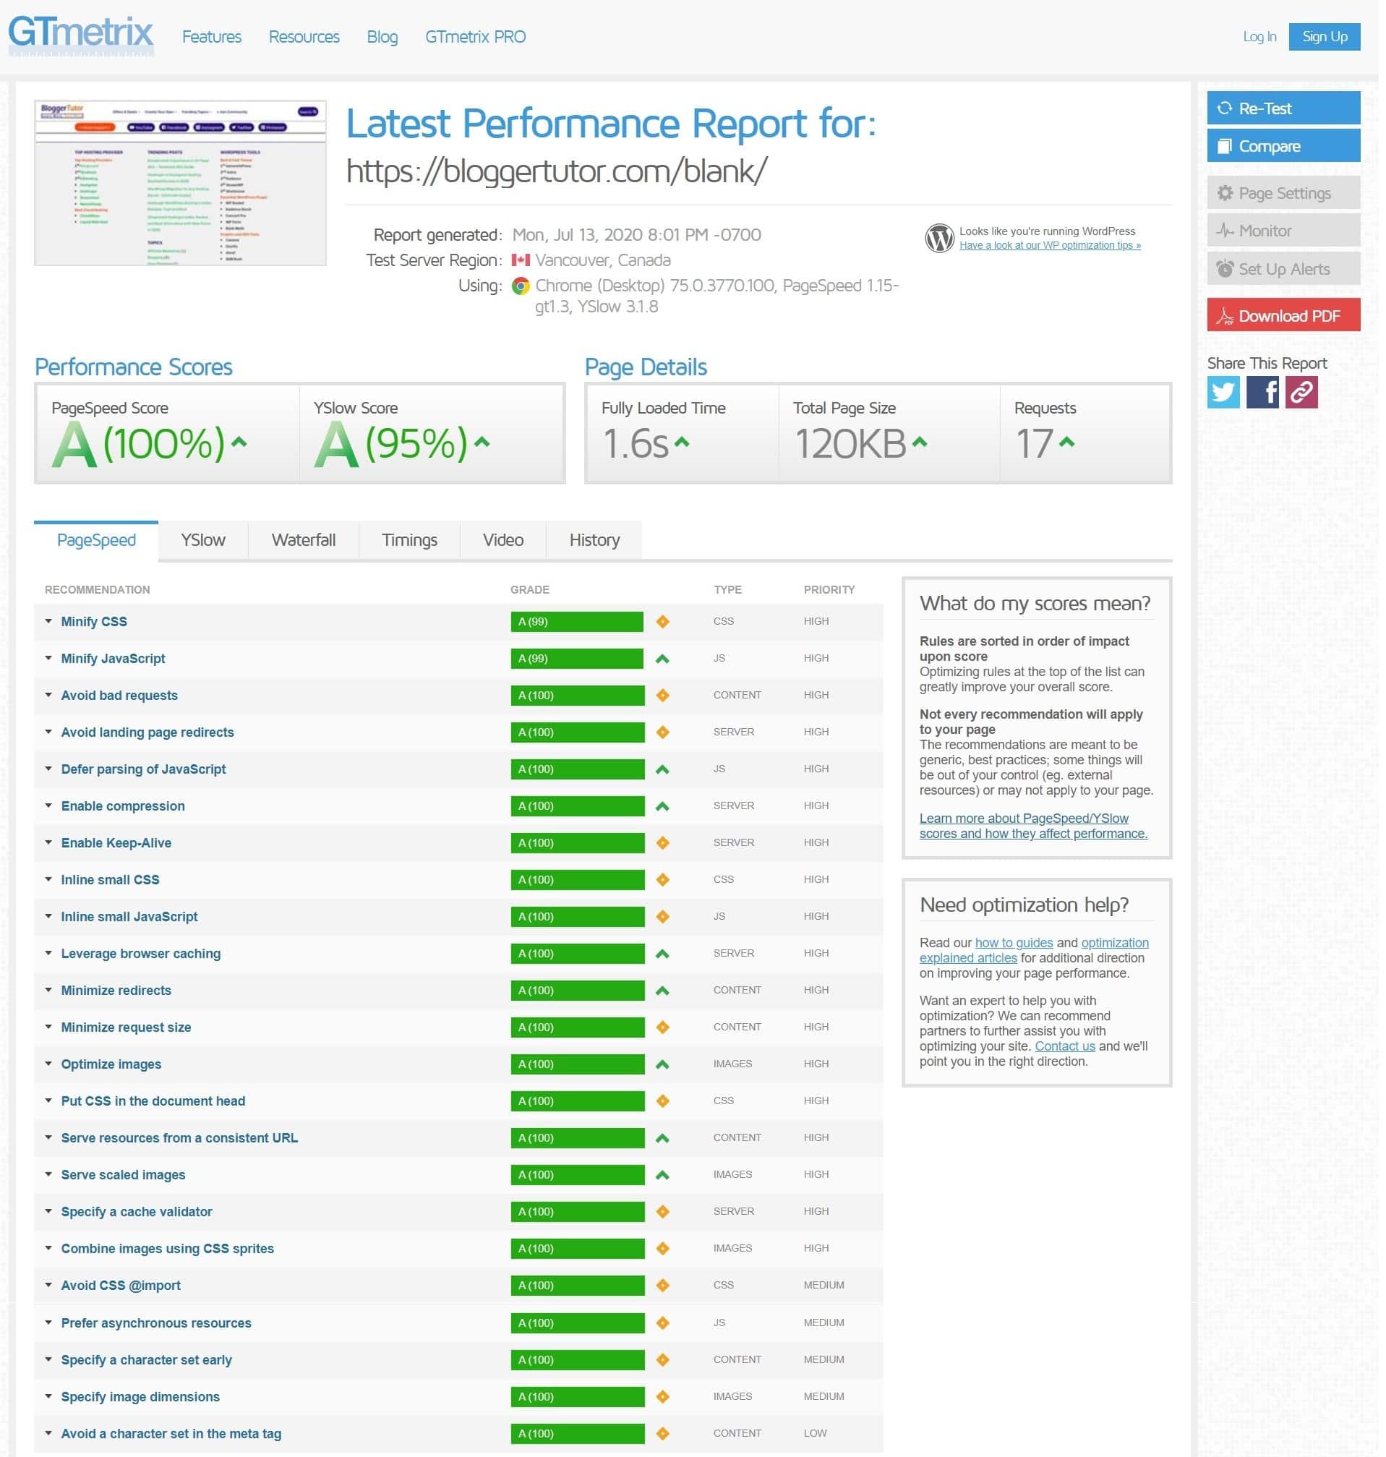Screen dimensions: 1386x1457
Task: Click the GTmetrix logo
Action: (x=80, y=35)
